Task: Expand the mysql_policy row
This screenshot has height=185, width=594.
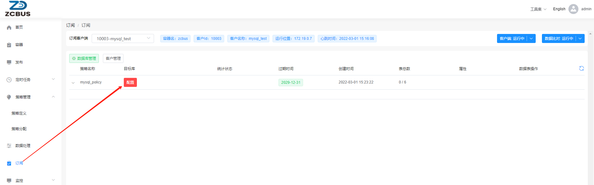Action: pyautogui.click(x=73, y=83)
